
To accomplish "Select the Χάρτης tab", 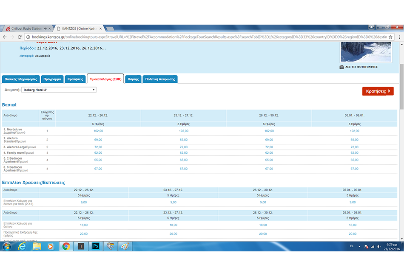I will coord(133,79).
